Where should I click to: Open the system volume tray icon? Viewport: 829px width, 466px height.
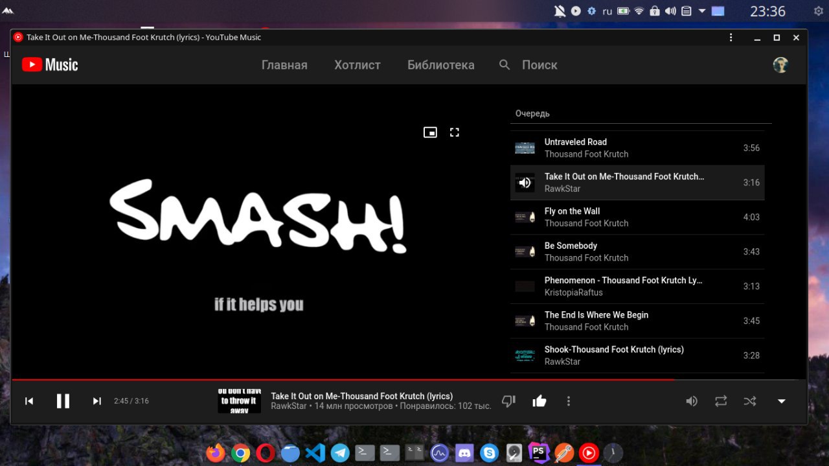point(670,11)
